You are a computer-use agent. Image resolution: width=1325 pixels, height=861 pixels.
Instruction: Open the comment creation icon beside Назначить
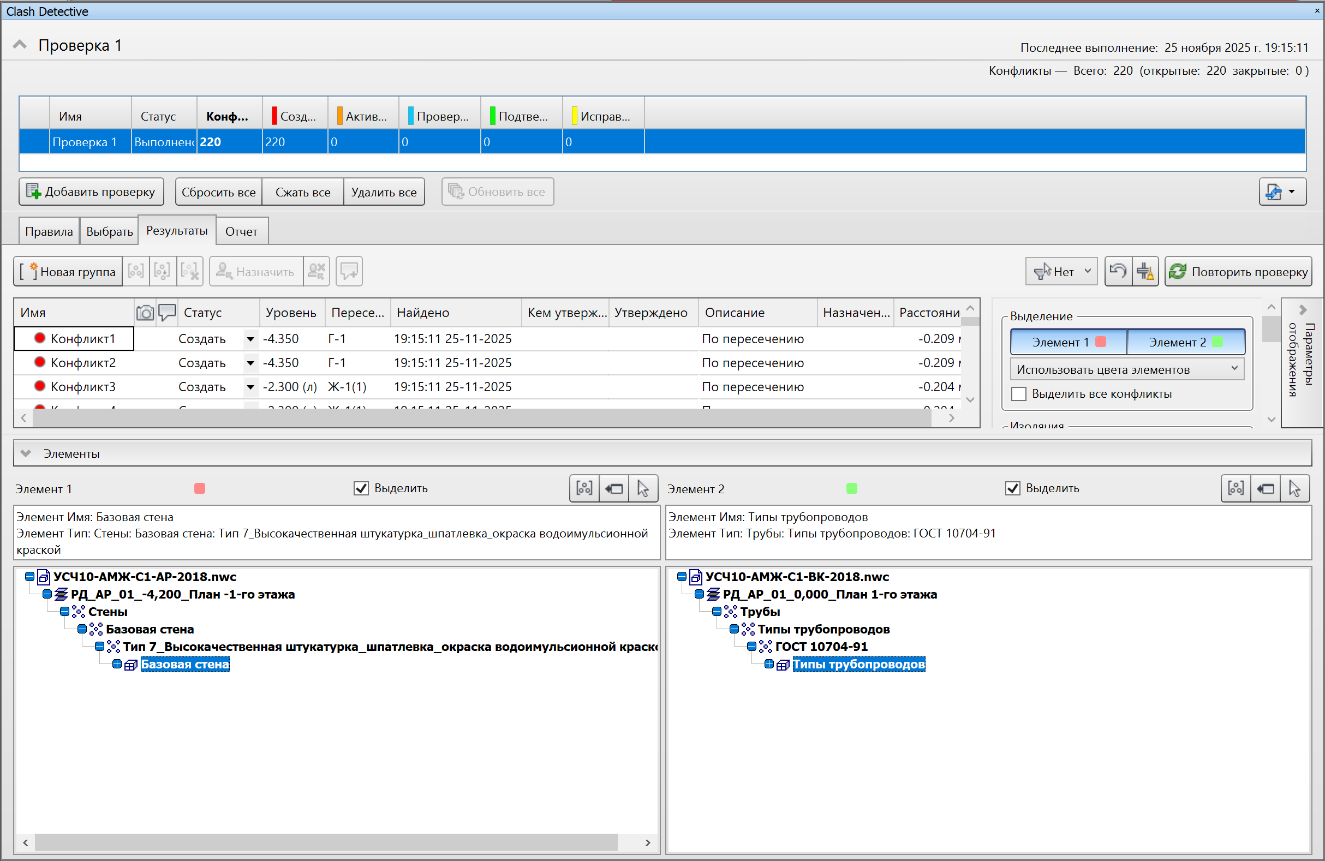349,271
